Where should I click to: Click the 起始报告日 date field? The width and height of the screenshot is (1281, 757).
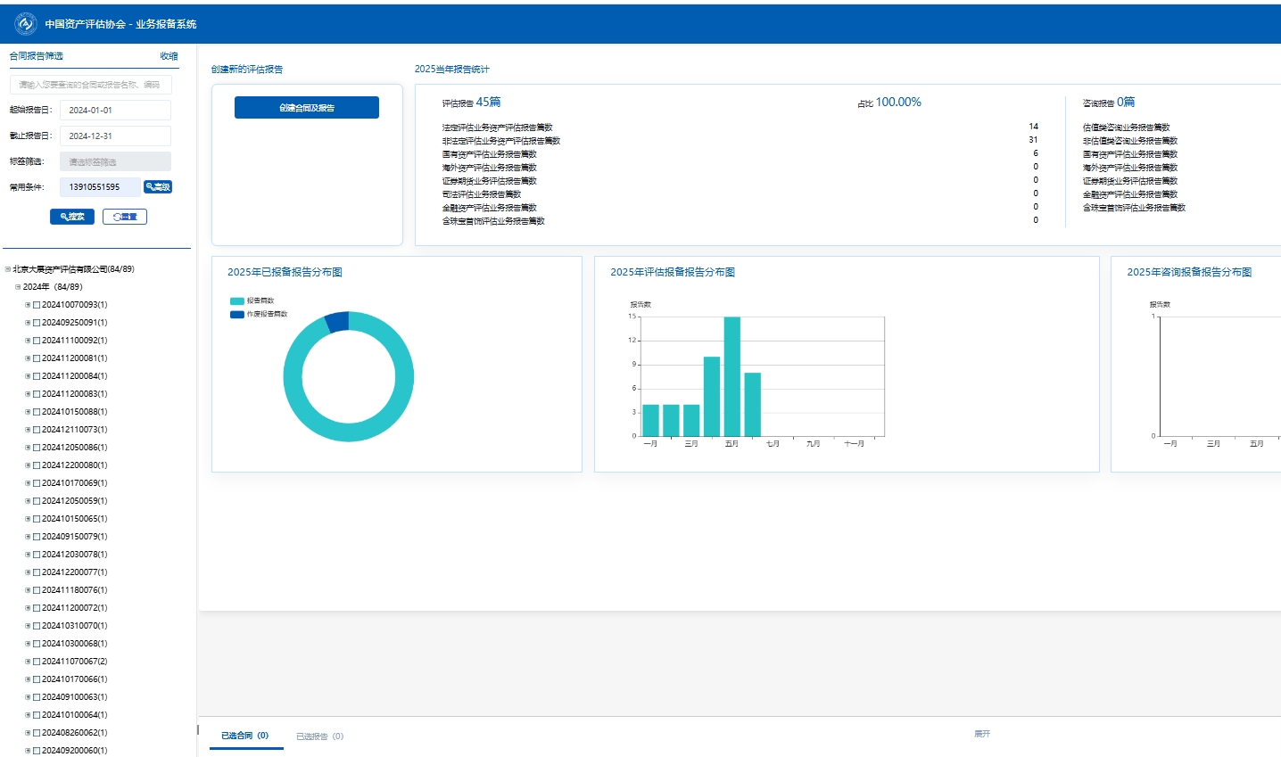(x=115, y=111)
